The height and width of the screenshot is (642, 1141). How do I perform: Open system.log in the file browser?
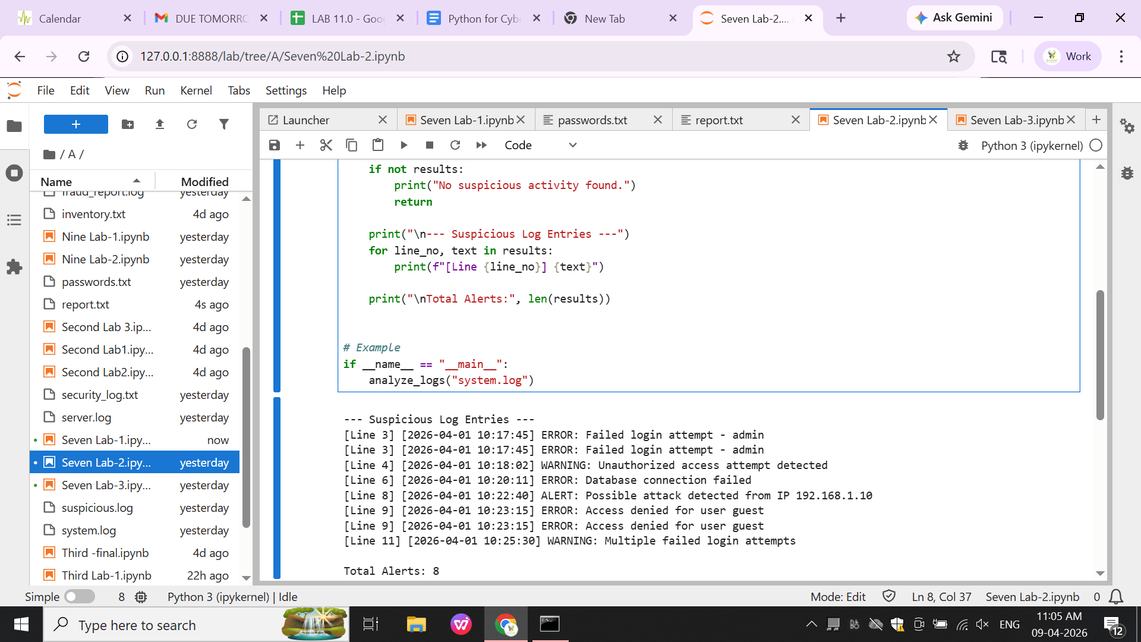(x=89, y=530)
